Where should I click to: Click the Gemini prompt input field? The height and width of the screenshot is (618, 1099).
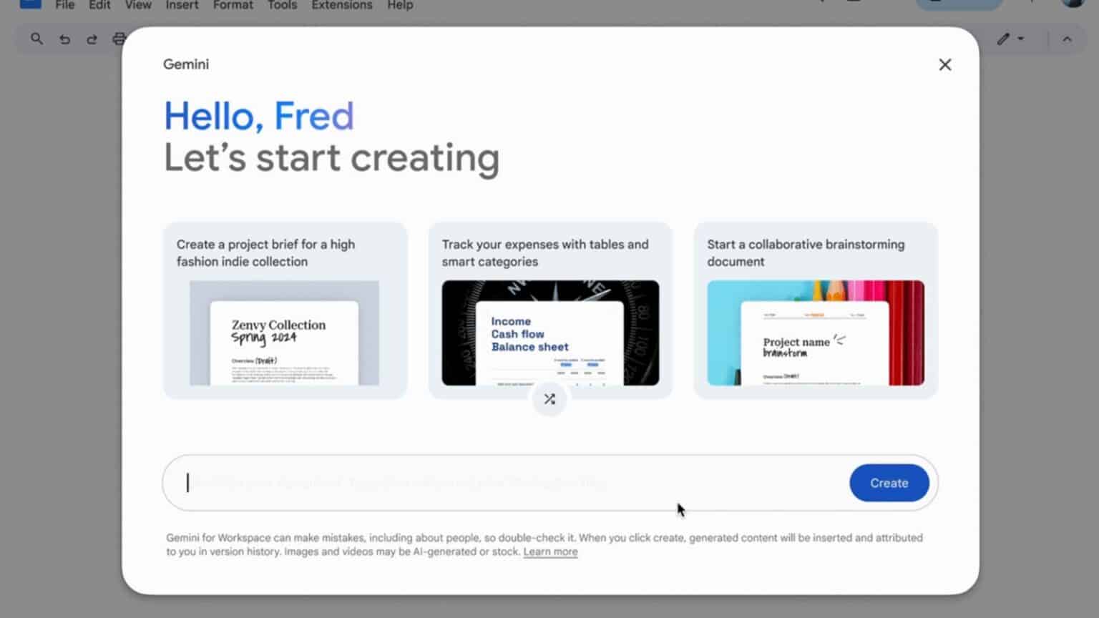click(501, 483)
